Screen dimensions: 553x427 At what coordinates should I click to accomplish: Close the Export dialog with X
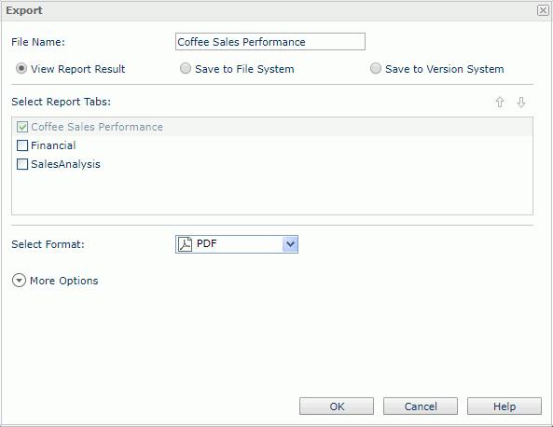(x=543, y=10)
